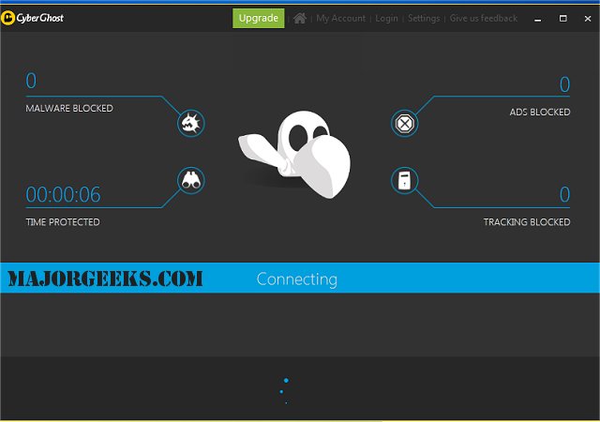The width and height of the screenshot is (600, 422).
Task: Select the ADS BLOCKED label
Action: 540,113
